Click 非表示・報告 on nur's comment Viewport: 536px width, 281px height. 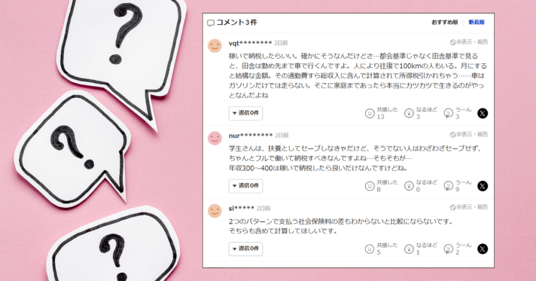(x=469, y=134)
